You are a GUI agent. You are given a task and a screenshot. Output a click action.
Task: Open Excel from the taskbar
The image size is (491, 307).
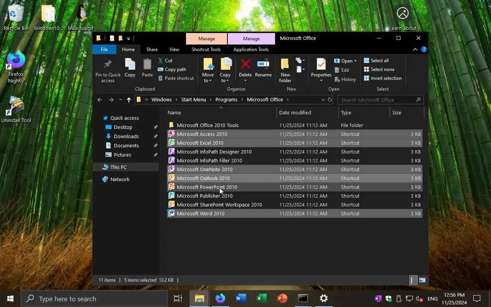(262, 298)
